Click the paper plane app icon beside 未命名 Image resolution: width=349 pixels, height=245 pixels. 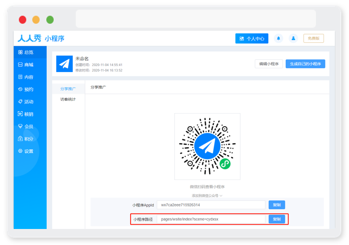pyautogui.click(x=64, y=64)
